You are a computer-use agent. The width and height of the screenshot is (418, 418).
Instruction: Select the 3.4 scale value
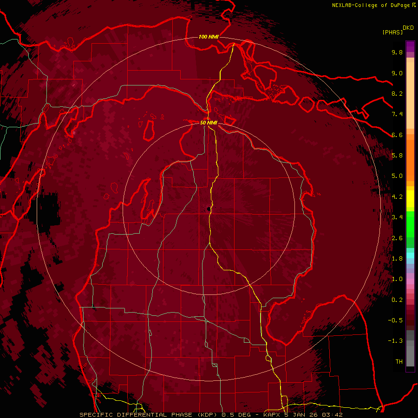click(x=397, y=217)
